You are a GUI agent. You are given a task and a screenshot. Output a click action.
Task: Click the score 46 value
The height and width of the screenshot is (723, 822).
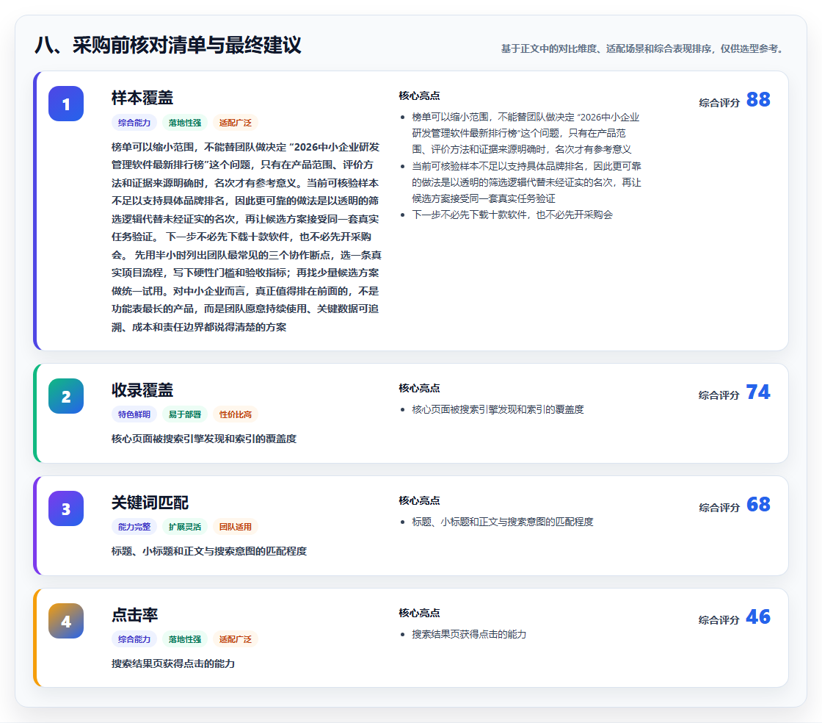(758, 616)
